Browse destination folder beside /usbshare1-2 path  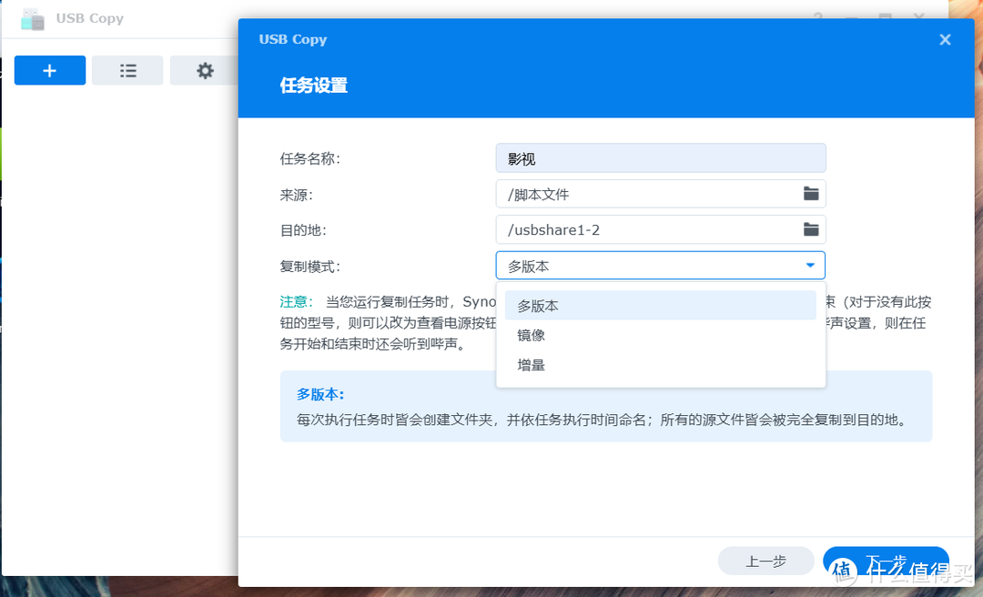[811, 229]
